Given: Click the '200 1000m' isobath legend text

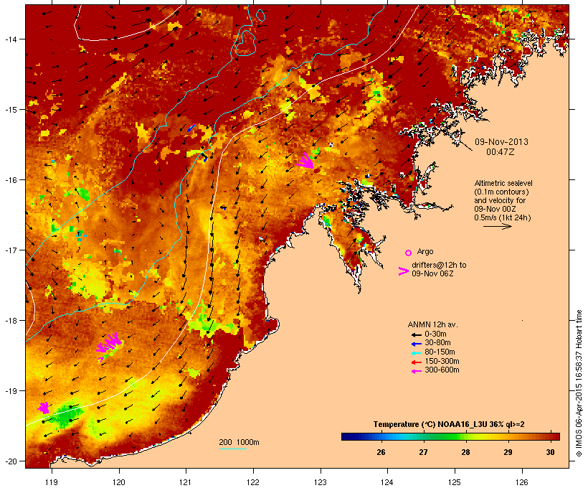Looking at the screenshot, I should pos(239,442).
